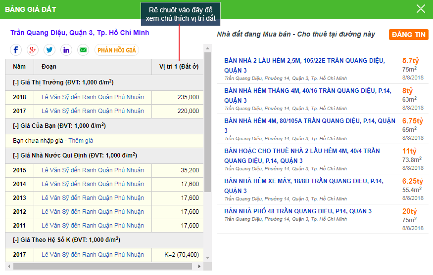
Task: Click the Twitter share icon
Action: point(49,50)
